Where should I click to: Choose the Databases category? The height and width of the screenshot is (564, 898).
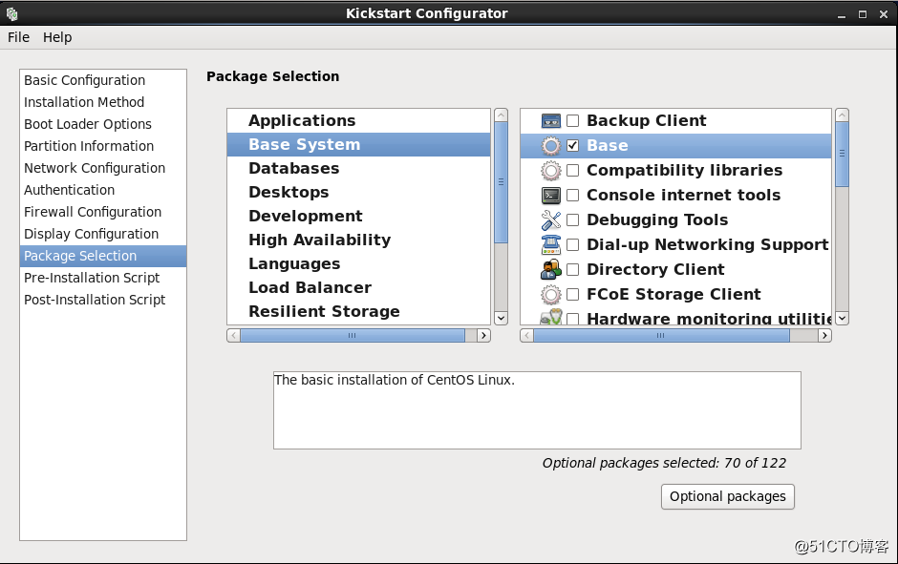(358, 169)
